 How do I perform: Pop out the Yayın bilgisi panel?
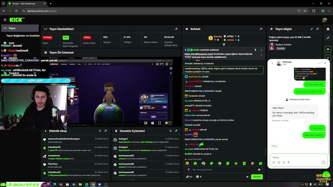tap(317, 29)
